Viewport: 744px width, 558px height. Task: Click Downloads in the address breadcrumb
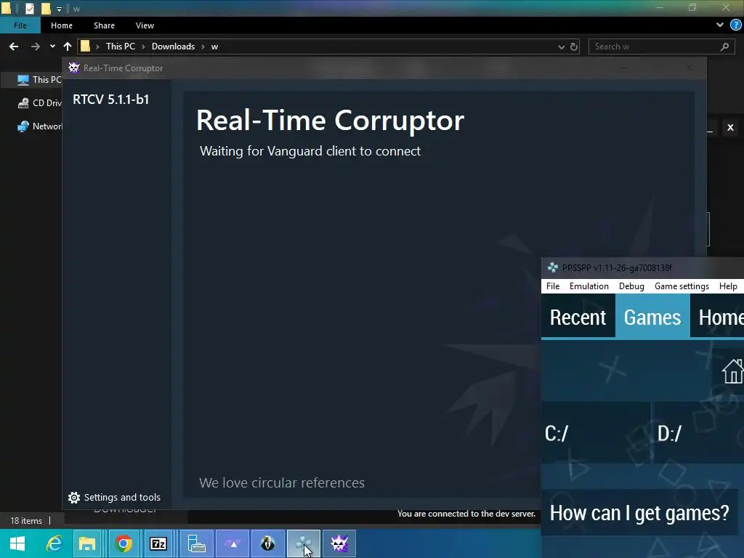pos(173,46)
